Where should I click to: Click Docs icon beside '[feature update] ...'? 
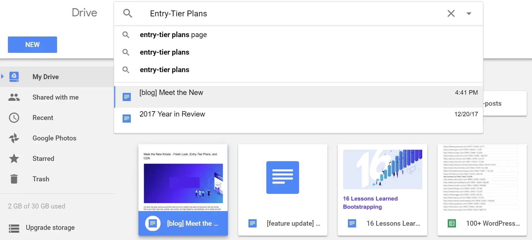pyautogui.click(x=253, y=223)
